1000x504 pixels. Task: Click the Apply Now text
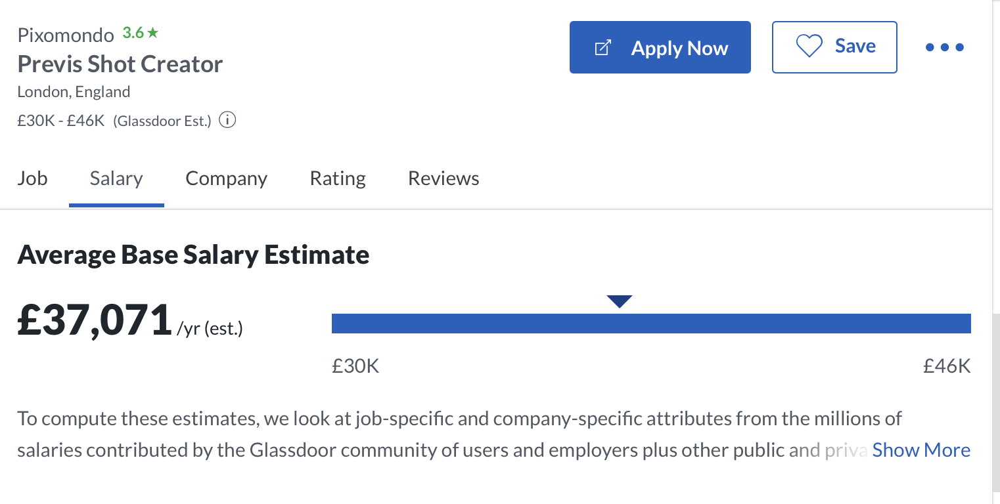tap(679, 48)
